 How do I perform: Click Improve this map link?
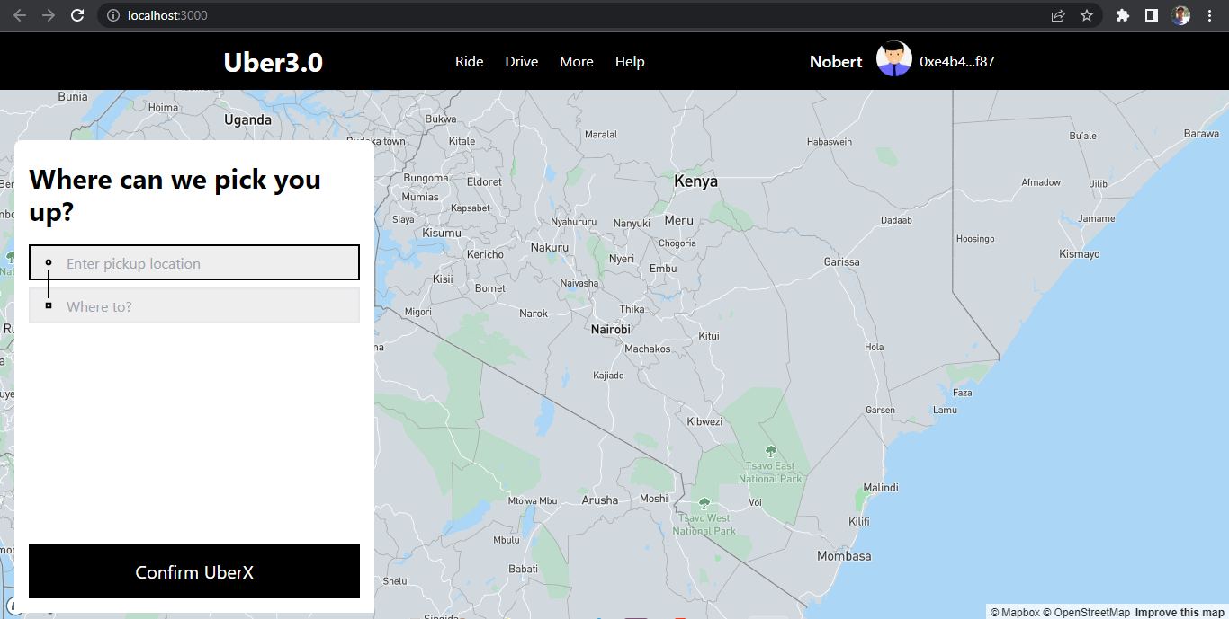(1180, 613)
